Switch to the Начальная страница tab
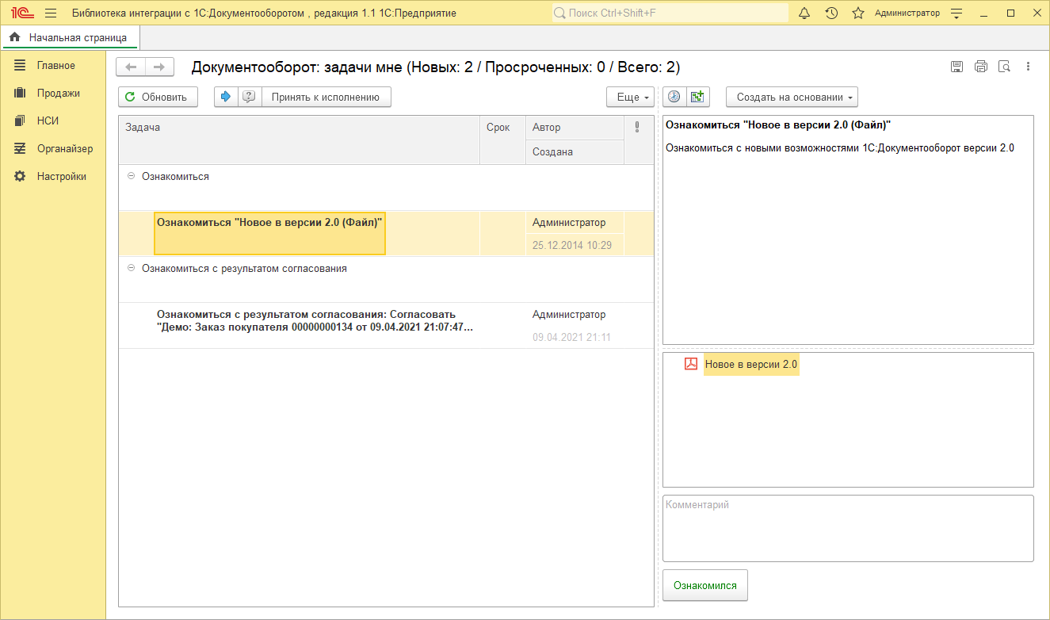 click(x=69, y=37)
